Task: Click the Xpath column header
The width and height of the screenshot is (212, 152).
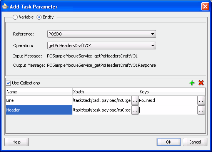Action: 106,92
